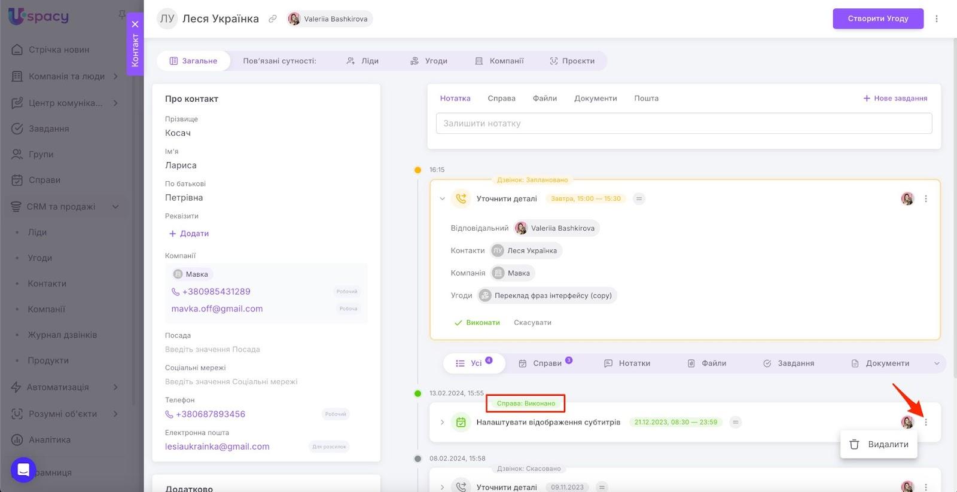957x492 pixels.
Task: Select the Файли tab in note panel
Action: pyautogui.click(x=544, y=98)
